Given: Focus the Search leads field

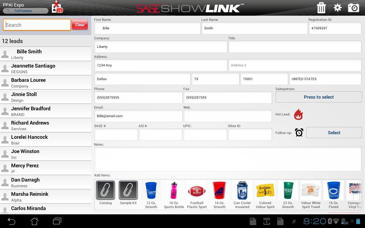Looking at the screenshot, I should (x=37, y=25).
